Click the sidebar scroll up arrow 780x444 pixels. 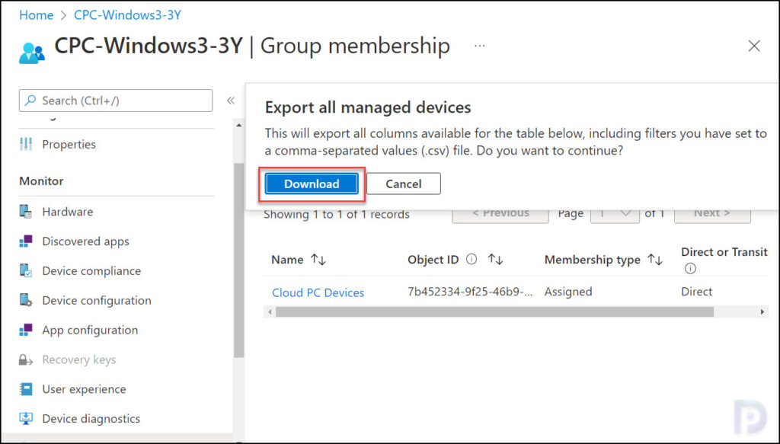coord(238,126)
